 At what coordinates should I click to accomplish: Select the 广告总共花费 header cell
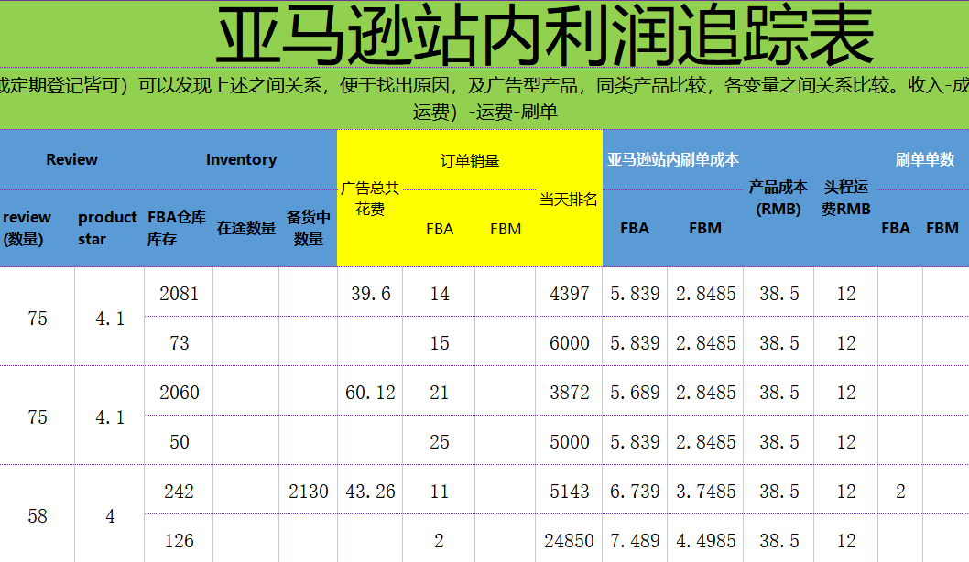[370, 199]
